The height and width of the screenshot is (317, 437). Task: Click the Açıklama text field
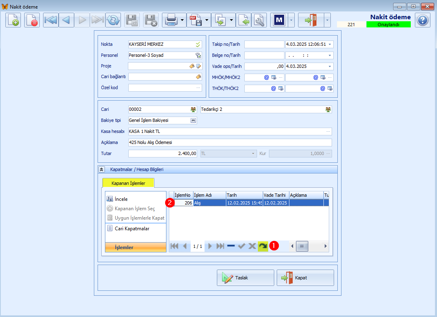[x=230, y=142]
